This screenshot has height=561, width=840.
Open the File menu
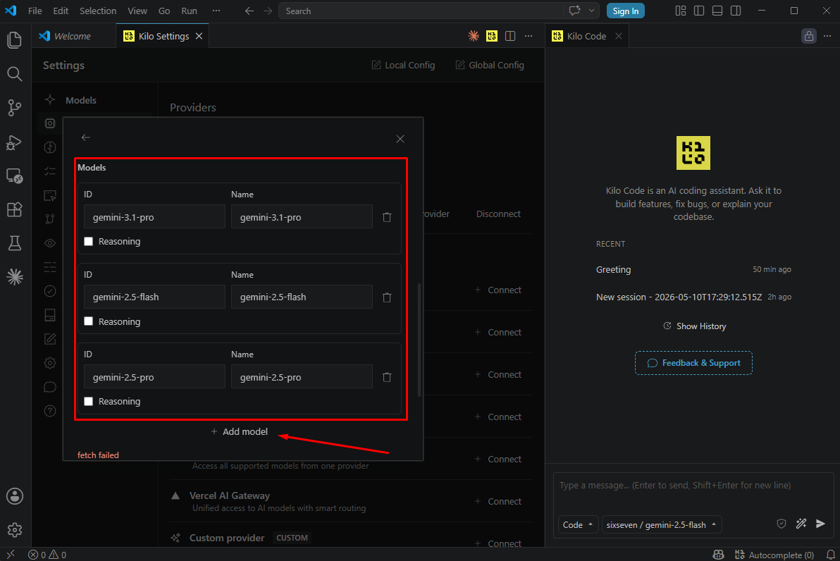(x=35, y=11)
